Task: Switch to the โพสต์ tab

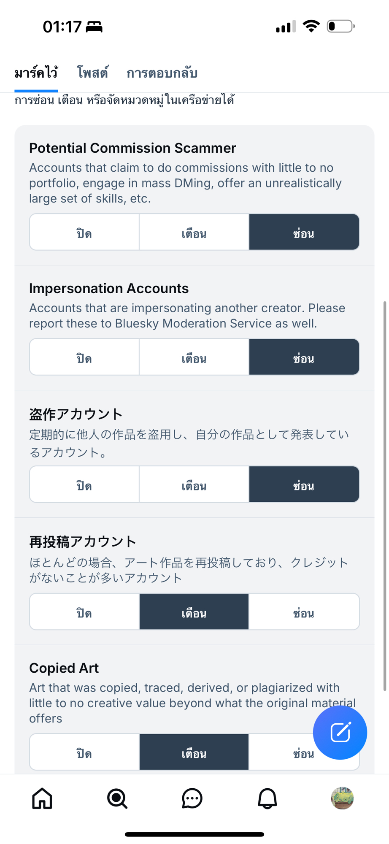Action: tap(92, 73)
